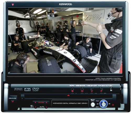The width and height of the screenshot is (131, 113).
Task: Click the KENWOOD brand logo on the monitor
Action: pos(65,4)
